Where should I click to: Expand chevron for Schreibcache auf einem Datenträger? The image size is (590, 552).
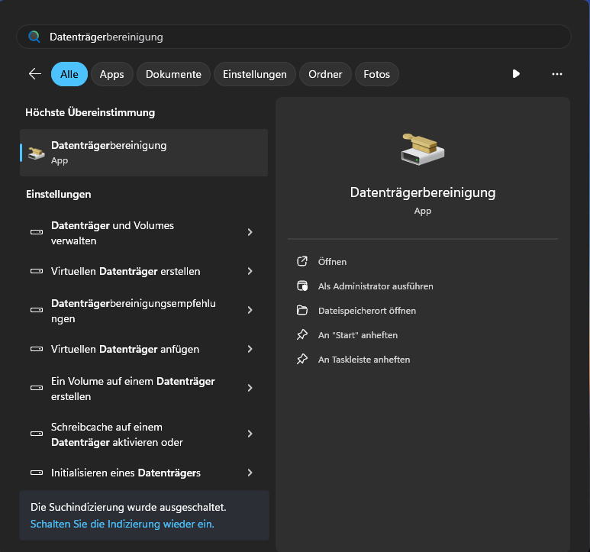[x=250, y=434]
